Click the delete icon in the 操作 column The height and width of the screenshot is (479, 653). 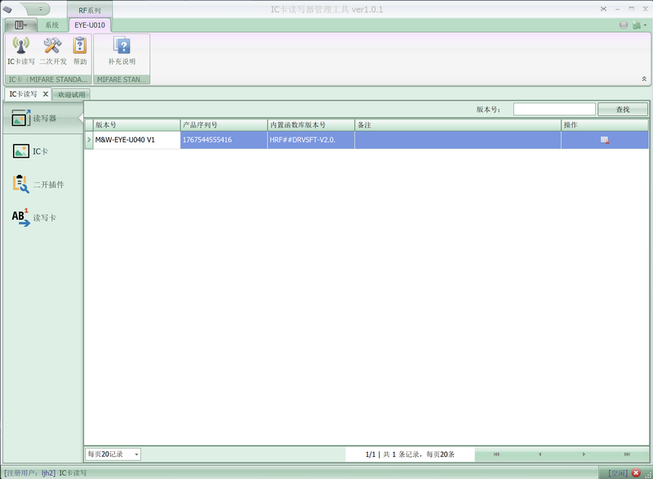[605, 140]
